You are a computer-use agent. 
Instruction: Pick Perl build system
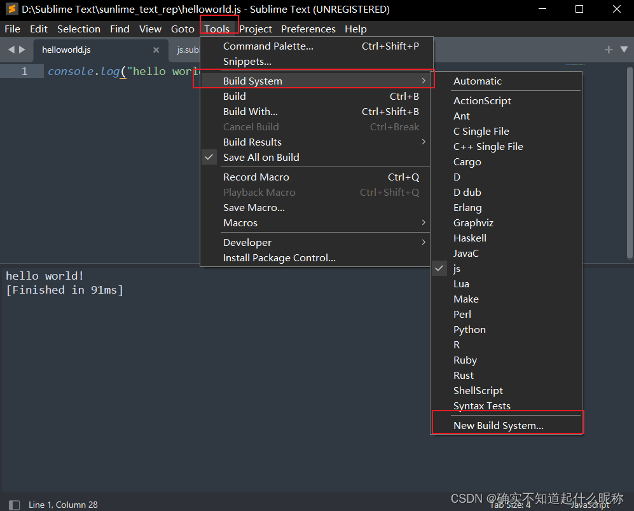[506, 315]
